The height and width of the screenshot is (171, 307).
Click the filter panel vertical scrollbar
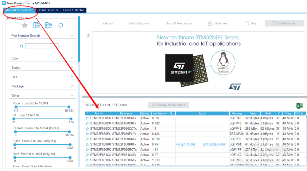coord(79,39)
